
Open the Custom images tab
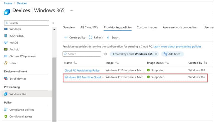pyautogui.click(x=147, y=27)
